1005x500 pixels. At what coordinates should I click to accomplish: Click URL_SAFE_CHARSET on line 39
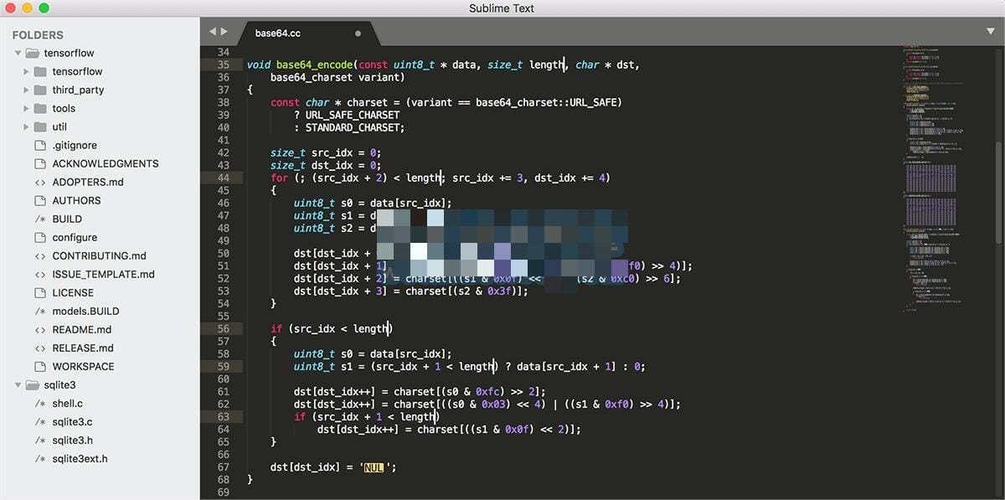(353, 115)
